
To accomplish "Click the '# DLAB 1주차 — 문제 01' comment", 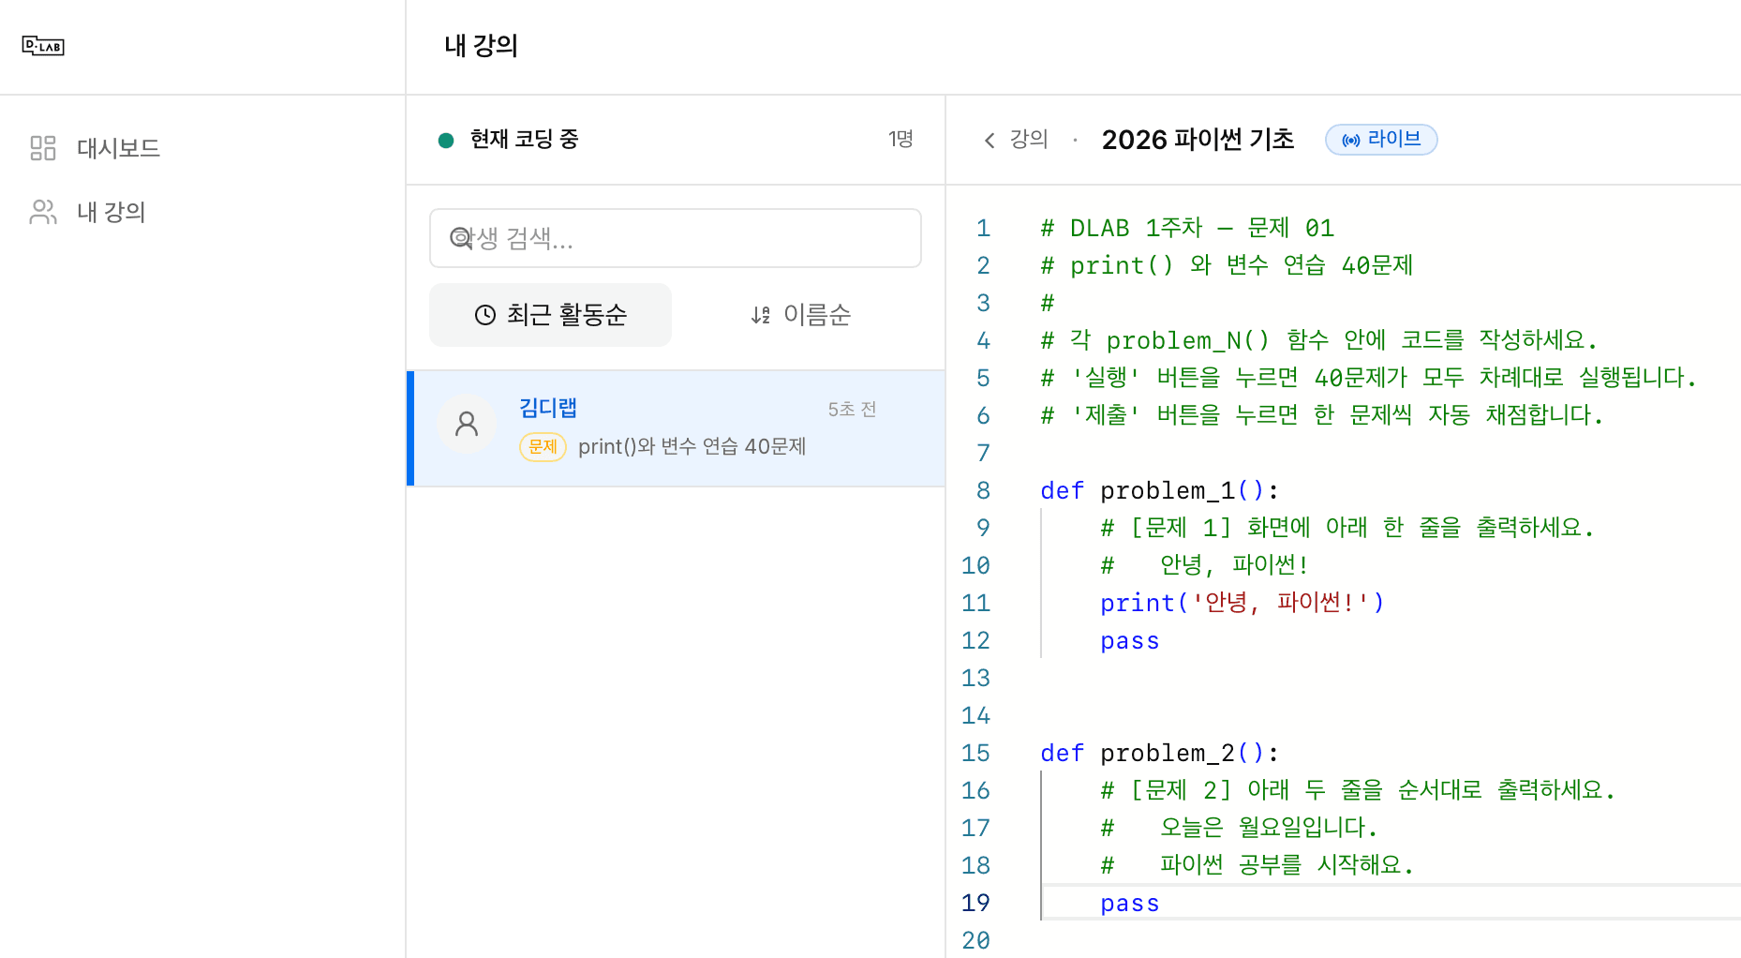I will click(1187, 228).
